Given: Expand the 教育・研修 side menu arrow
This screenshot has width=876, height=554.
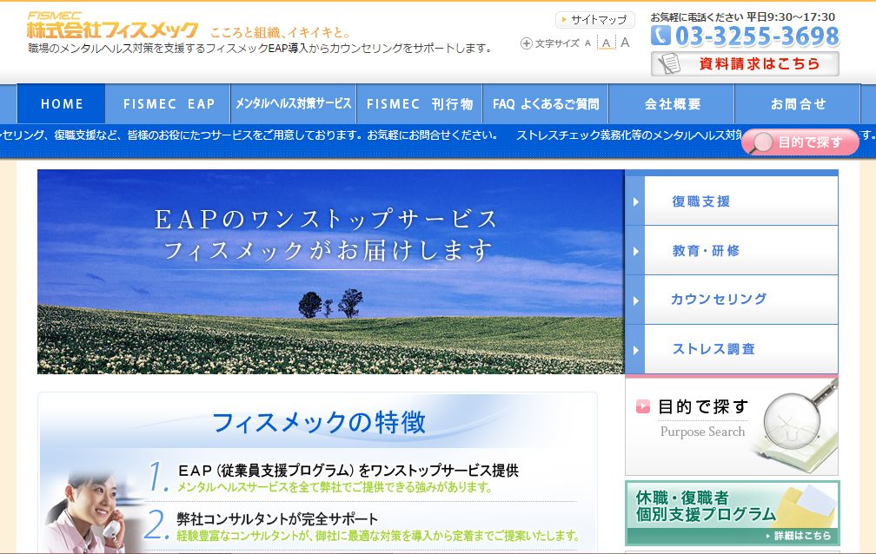Looking at the screenshot, I should click(x=636, y=251).
